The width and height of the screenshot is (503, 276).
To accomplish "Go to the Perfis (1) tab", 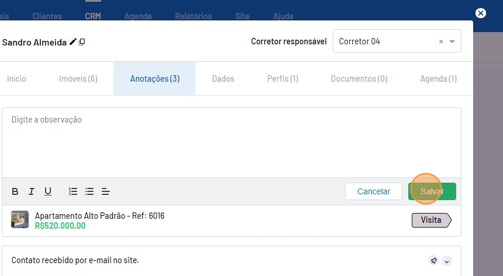I will coord(282,79).
